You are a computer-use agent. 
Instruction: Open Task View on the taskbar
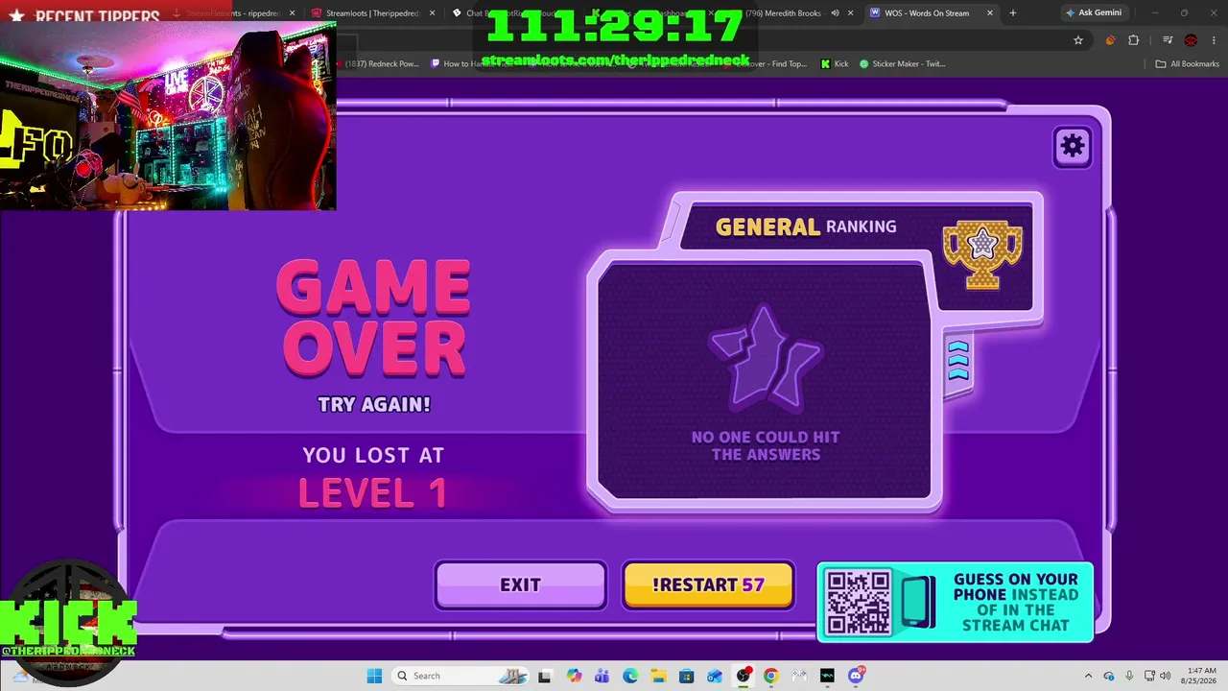pyautogui.click(x=545, y=676)
